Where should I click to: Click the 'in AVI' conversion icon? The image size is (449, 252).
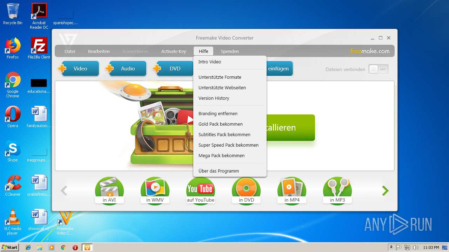109,191
